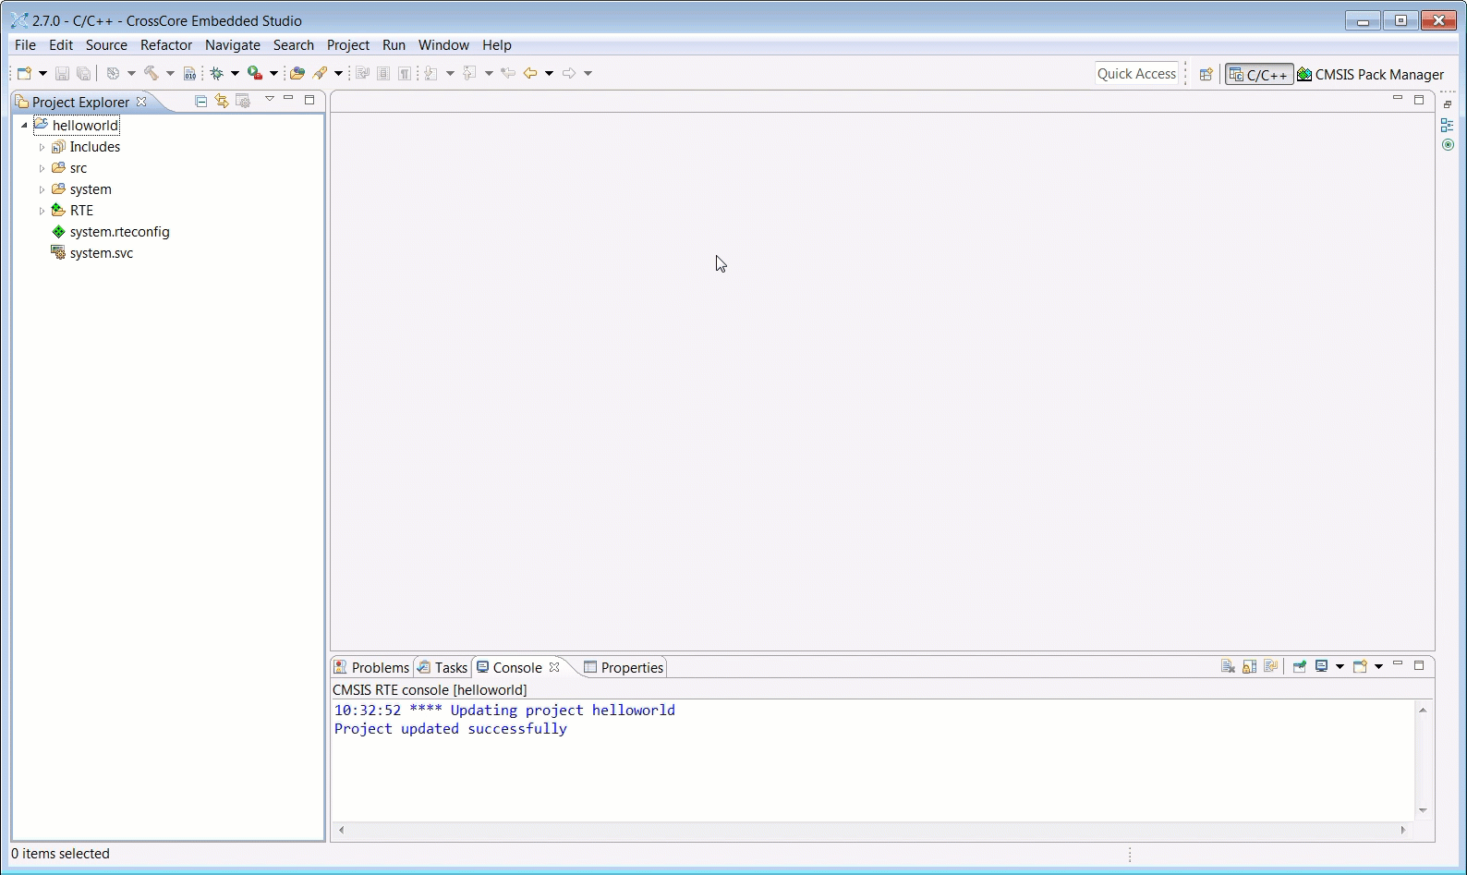Toggle Pin Console icon
The image size is (1467, 875).
pyautogui.click(x=1299, y=666)
